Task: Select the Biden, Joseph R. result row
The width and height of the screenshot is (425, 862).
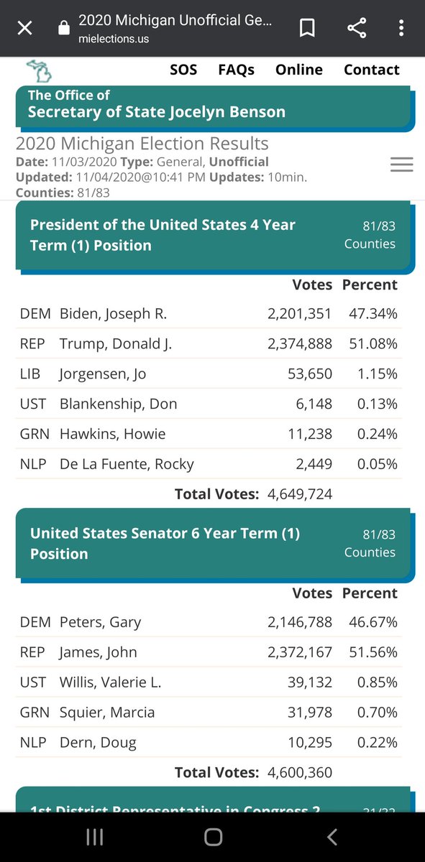Action: point(209,314)
